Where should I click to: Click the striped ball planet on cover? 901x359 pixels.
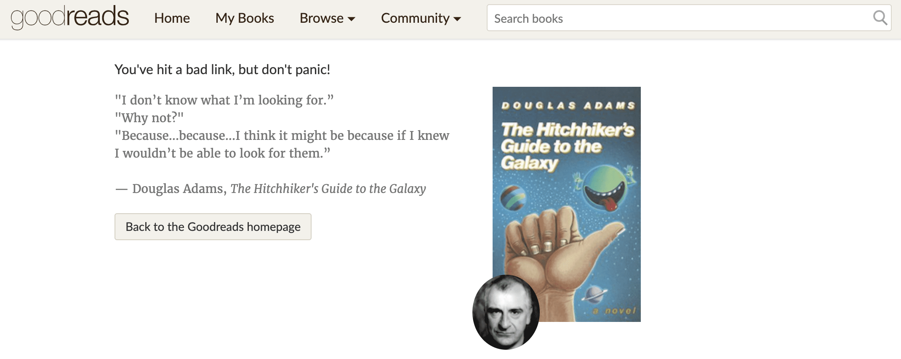[x=513, y=198]
